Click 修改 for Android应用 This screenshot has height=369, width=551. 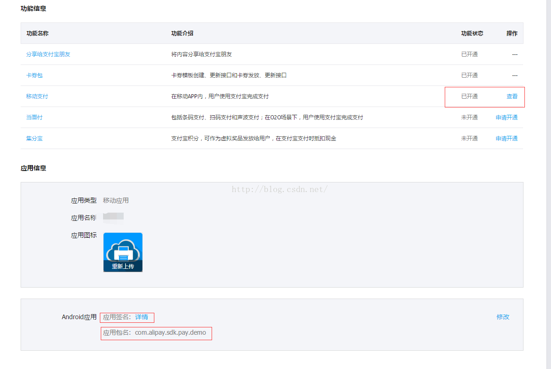pos(503,317)
